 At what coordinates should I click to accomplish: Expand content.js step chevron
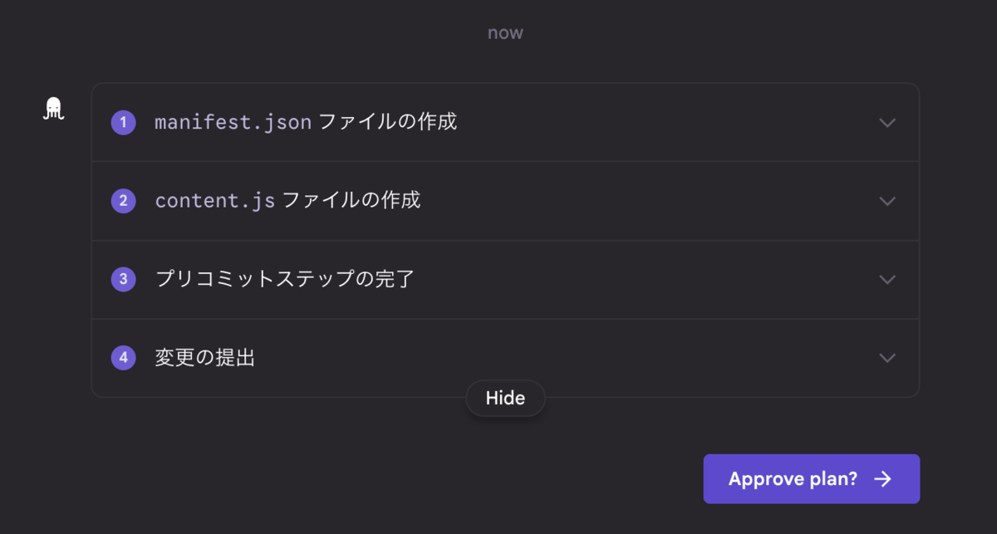pyautogui.click(x=886, y=201)
